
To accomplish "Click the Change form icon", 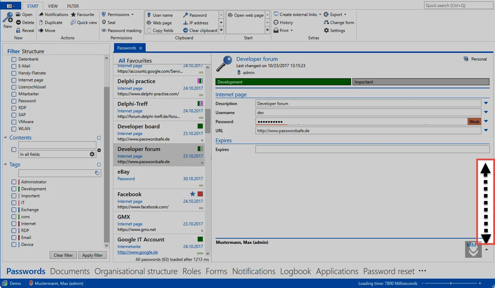I will [x=326, y=22].
